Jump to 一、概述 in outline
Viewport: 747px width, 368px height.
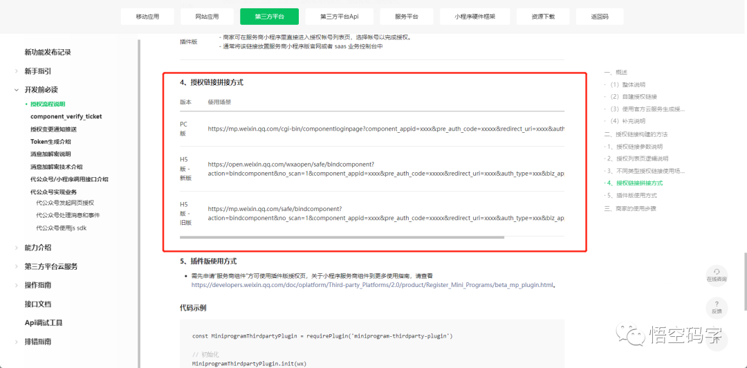click(x=616, y=73)
